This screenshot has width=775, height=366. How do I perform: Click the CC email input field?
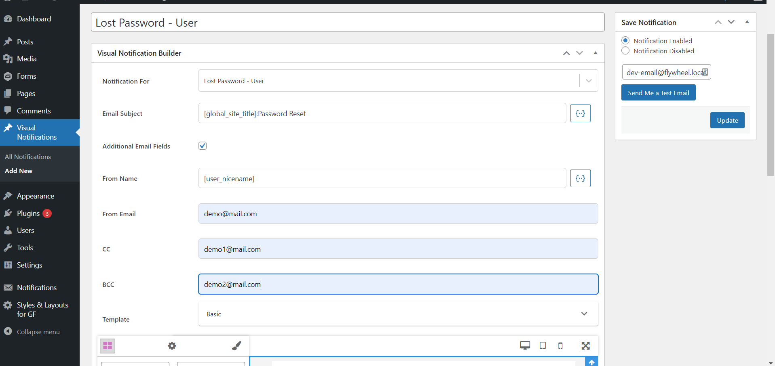pos(398,249)
